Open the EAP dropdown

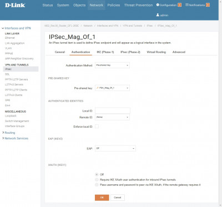point(115,148)
